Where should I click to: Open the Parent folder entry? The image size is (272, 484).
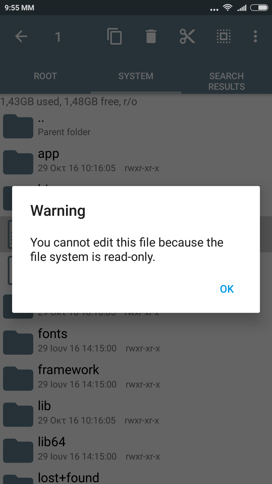tap(136, 126)
